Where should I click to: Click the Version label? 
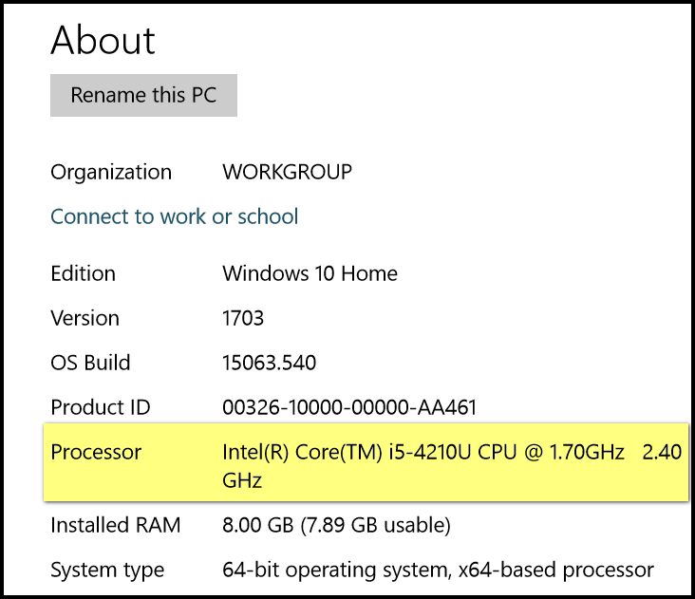[85, 318]
